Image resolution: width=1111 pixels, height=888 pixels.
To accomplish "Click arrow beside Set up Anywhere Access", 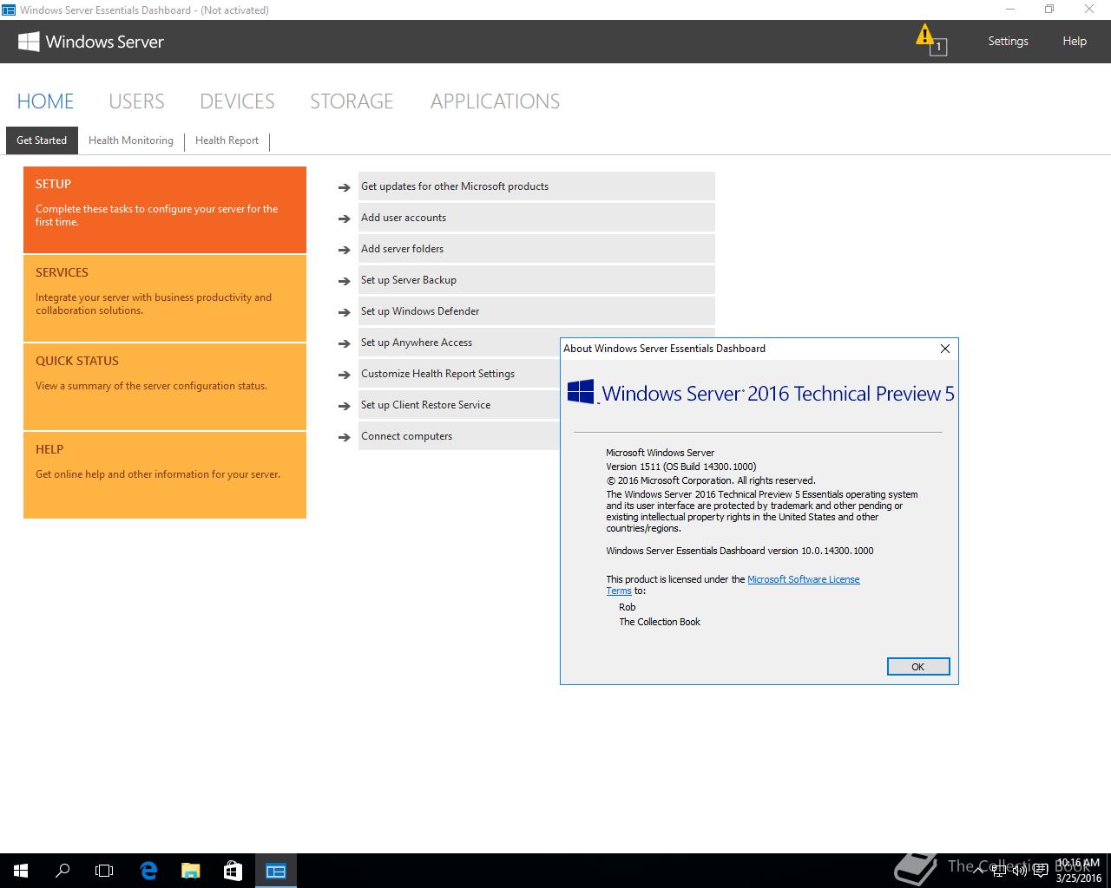I will 345,343.
